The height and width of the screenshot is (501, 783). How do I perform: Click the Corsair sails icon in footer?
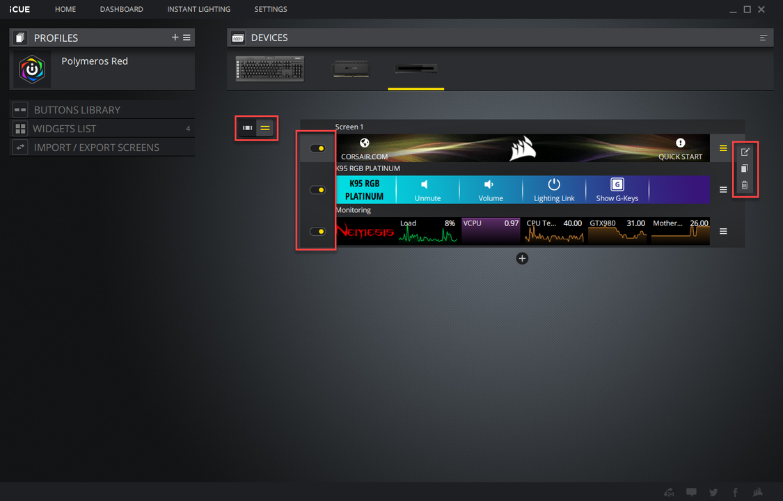757,493
